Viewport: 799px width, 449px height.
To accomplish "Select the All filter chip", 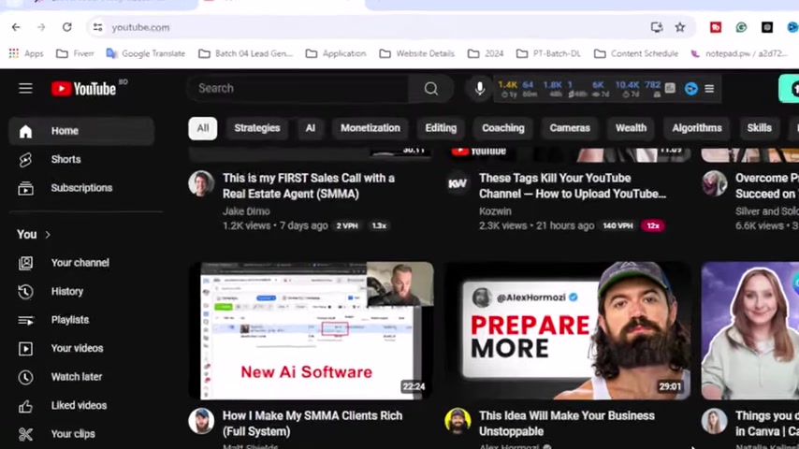I will click(203, 128).
